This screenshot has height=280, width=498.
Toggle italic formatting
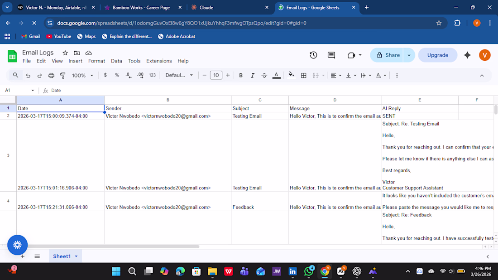tap(253, 75)
